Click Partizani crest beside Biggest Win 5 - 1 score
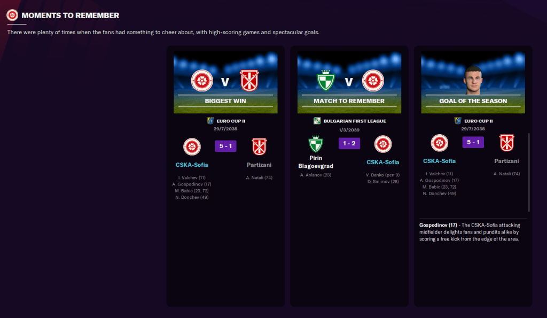This screenshot has width=547, height=318. pyautogui.click(x=260, y=146)
